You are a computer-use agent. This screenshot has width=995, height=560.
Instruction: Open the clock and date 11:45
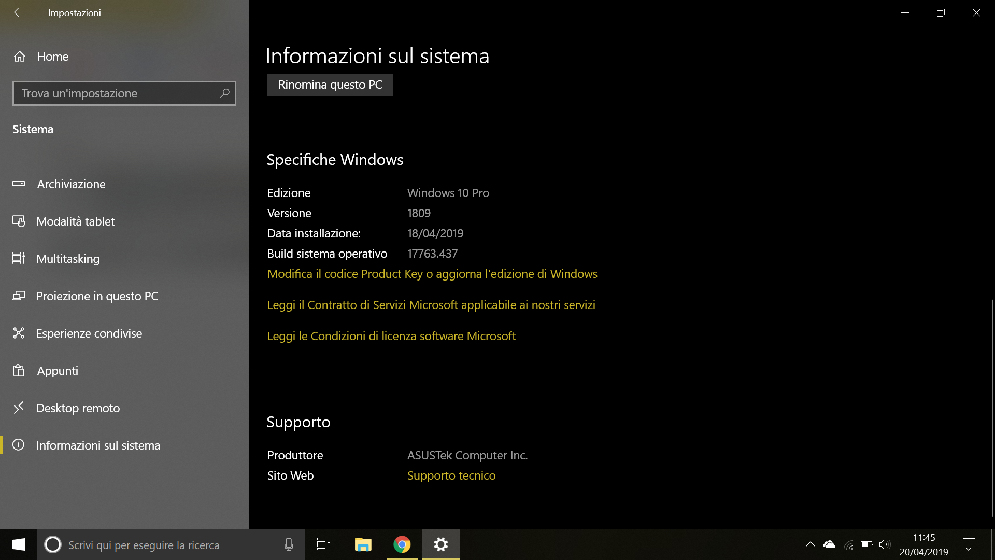pyautogui.click(x=923, y=544)
